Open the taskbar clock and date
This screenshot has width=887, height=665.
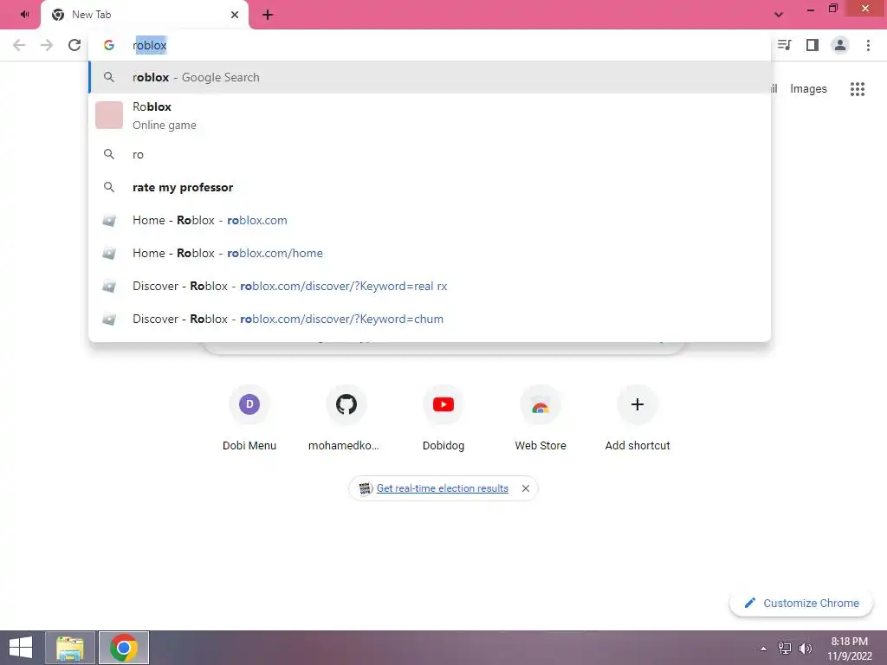[849, 649]
